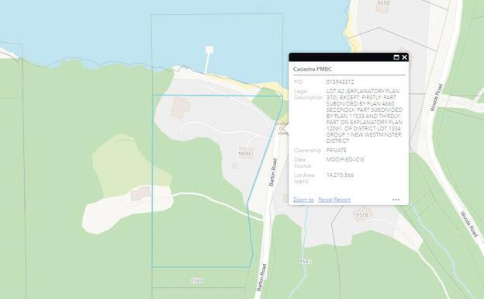Maximize the Cadastre PMBC popup window
Viewport: 484px width, 299px height.
[x=396, y=57]
